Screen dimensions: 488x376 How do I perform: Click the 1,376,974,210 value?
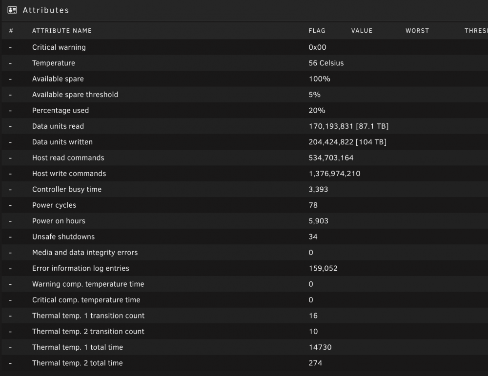point(334,174)
